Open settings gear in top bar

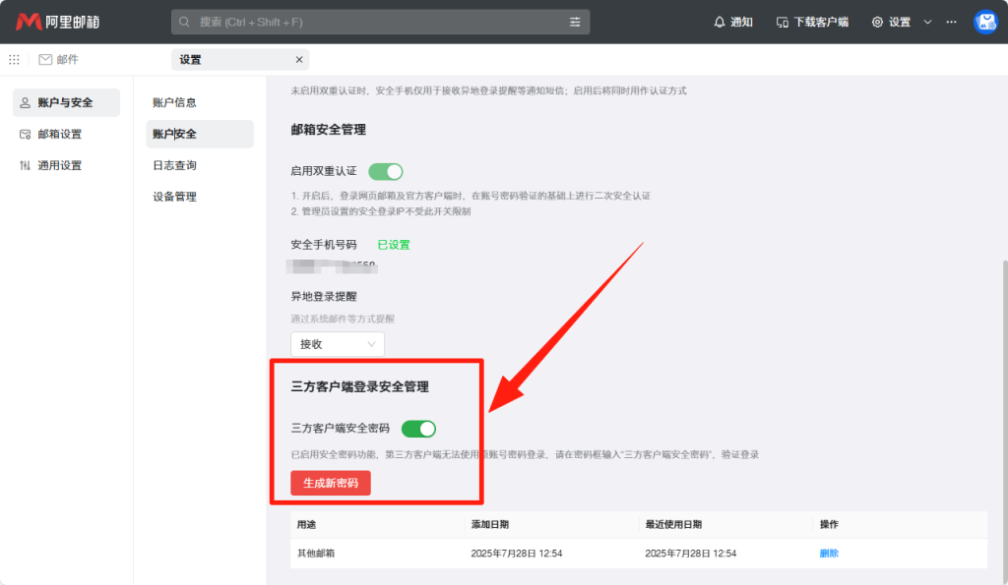pos(877,22)
